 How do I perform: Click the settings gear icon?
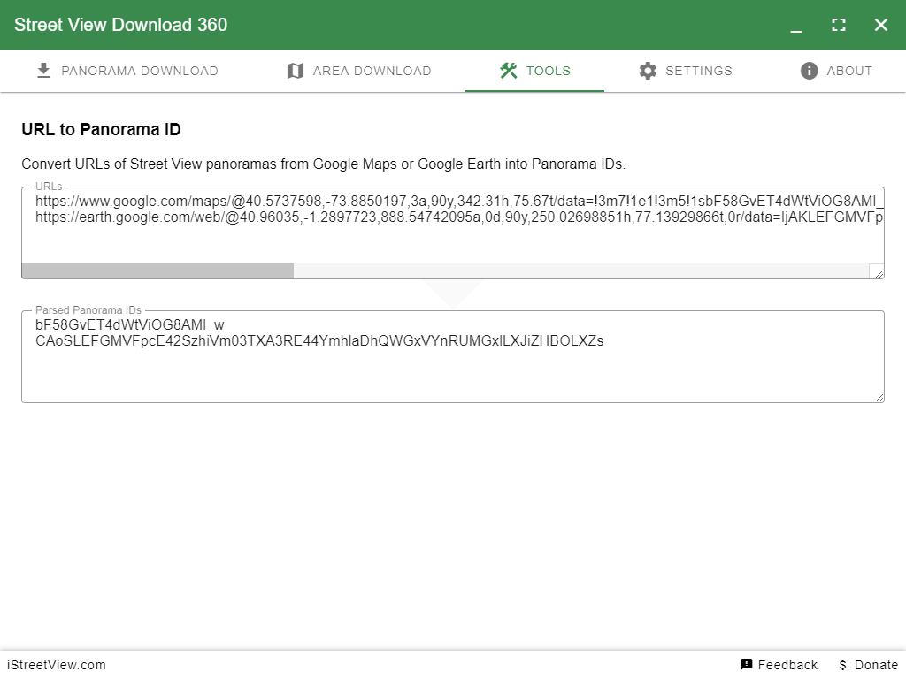pyautogui.click(x=648, y=71)
